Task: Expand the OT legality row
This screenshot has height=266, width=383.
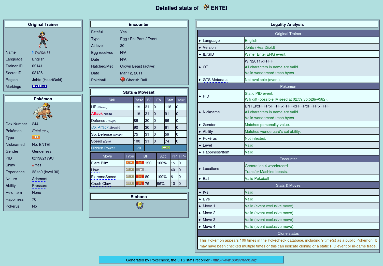Action: pyautogui.click(x=200, y=67)
